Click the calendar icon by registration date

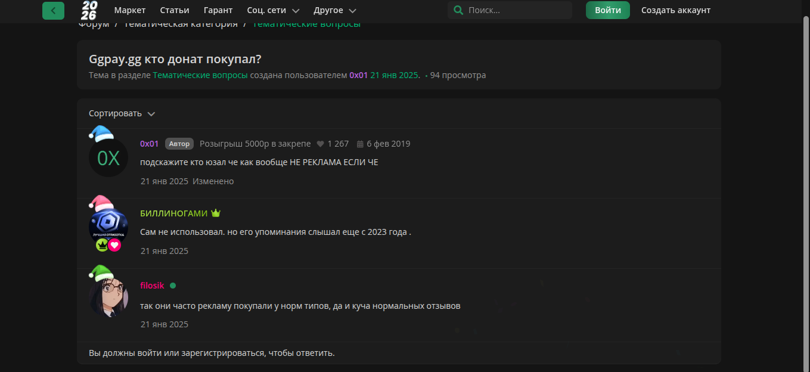coord(360,144)
